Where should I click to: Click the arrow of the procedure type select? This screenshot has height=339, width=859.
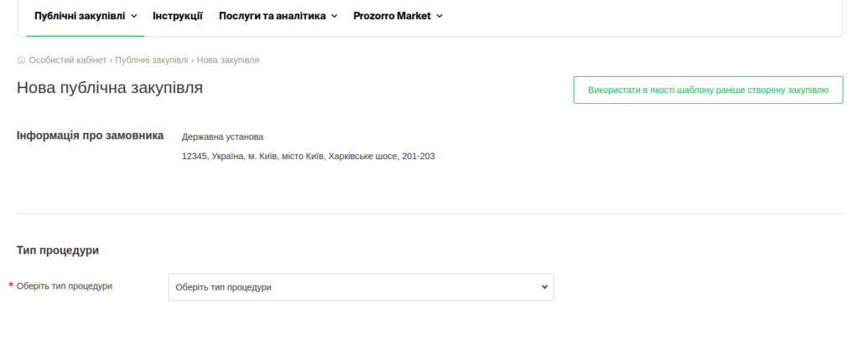click(x=544, y=287)
